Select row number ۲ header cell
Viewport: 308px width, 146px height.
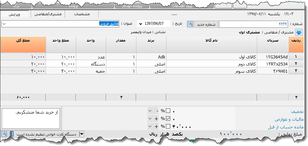click(x=296, y=64)
